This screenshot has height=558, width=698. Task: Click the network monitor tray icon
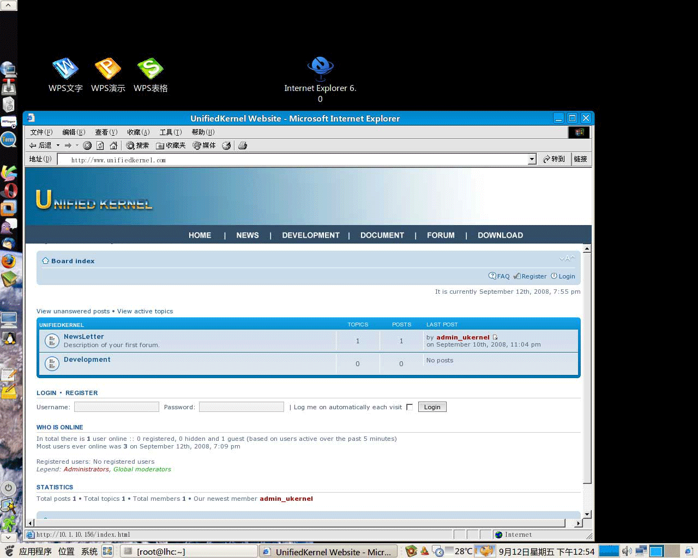(641, 551)
